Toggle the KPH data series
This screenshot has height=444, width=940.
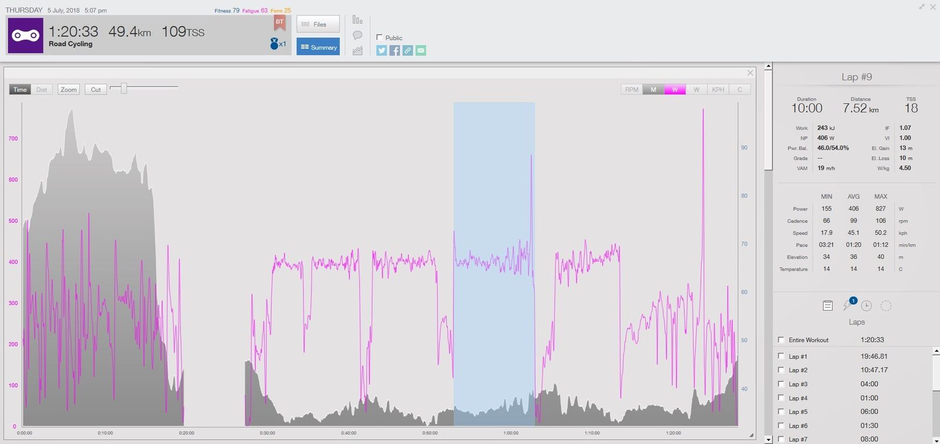click(x=718, y=89)
